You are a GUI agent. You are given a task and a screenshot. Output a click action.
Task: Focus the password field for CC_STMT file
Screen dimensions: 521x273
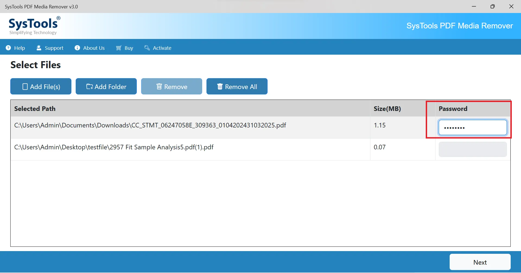pyautogui.click(x=473, y=127)
